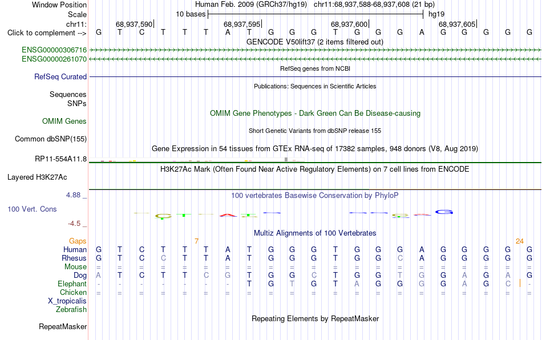Click the gap count 7 in Gaps row
Viewport: 542px width, 340px height.
pyautogui.click(x=196, y=241)
